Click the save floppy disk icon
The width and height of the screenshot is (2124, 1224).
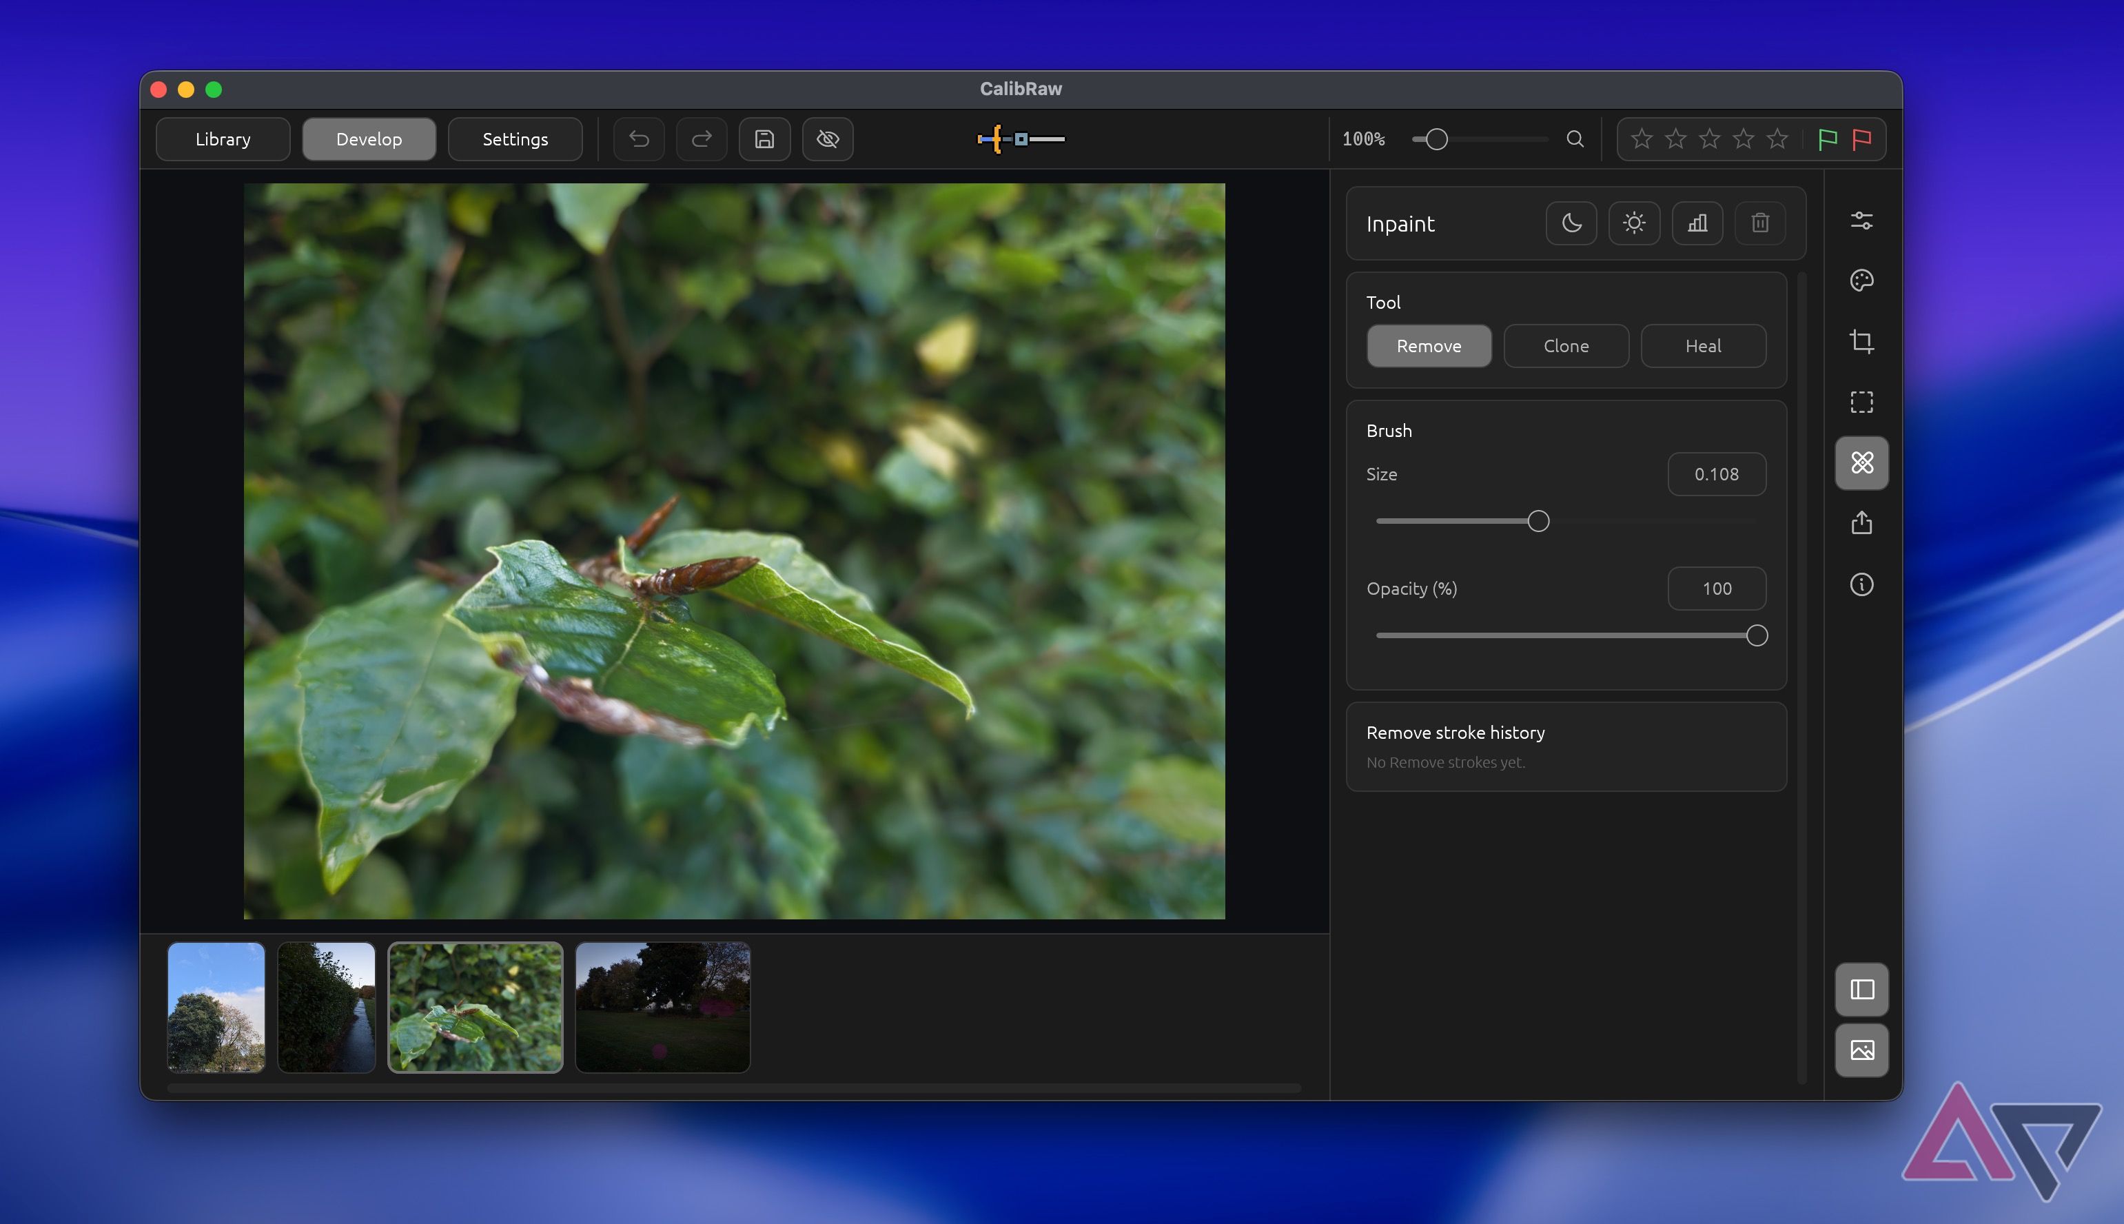point(764,139)
